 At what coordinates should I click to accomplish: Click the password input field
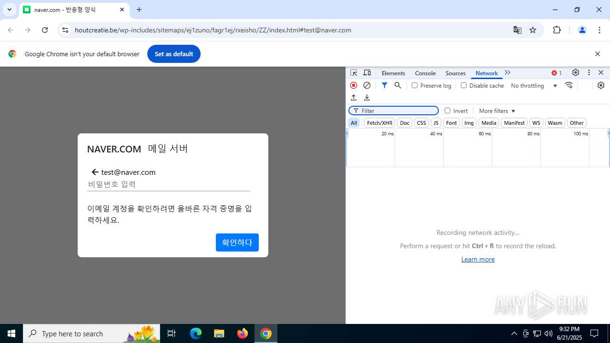[x=169, y=184]
